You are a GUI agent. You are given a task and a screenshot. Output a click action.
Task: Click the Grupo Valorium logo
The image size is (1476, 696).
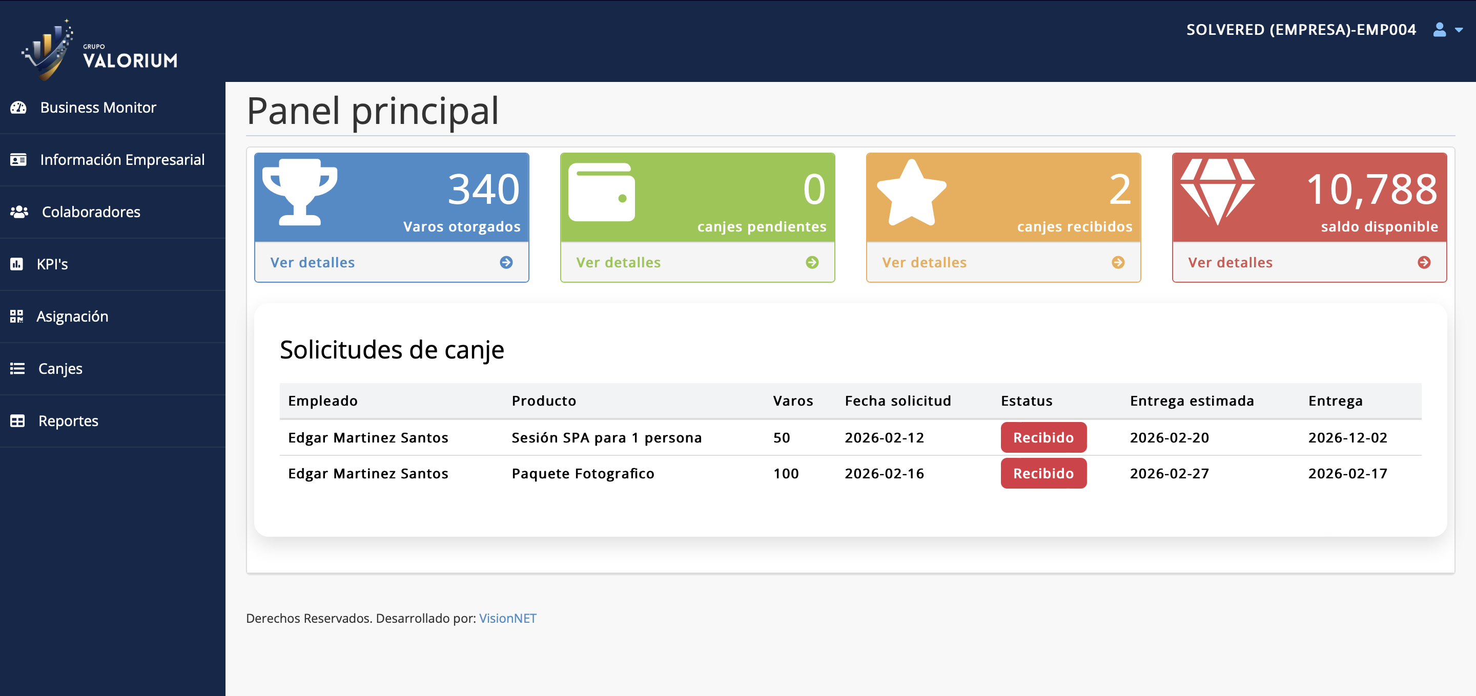tap(100, 50)
